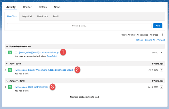Click the green task icon for Left Voicemail

click(10, 87)
